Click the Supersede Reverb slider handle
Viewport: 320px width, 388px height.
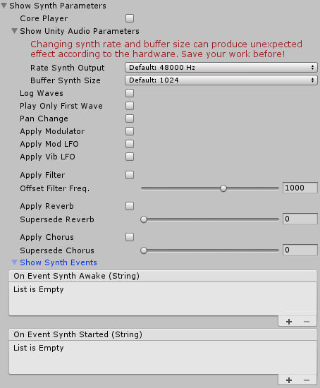(144, 219)
